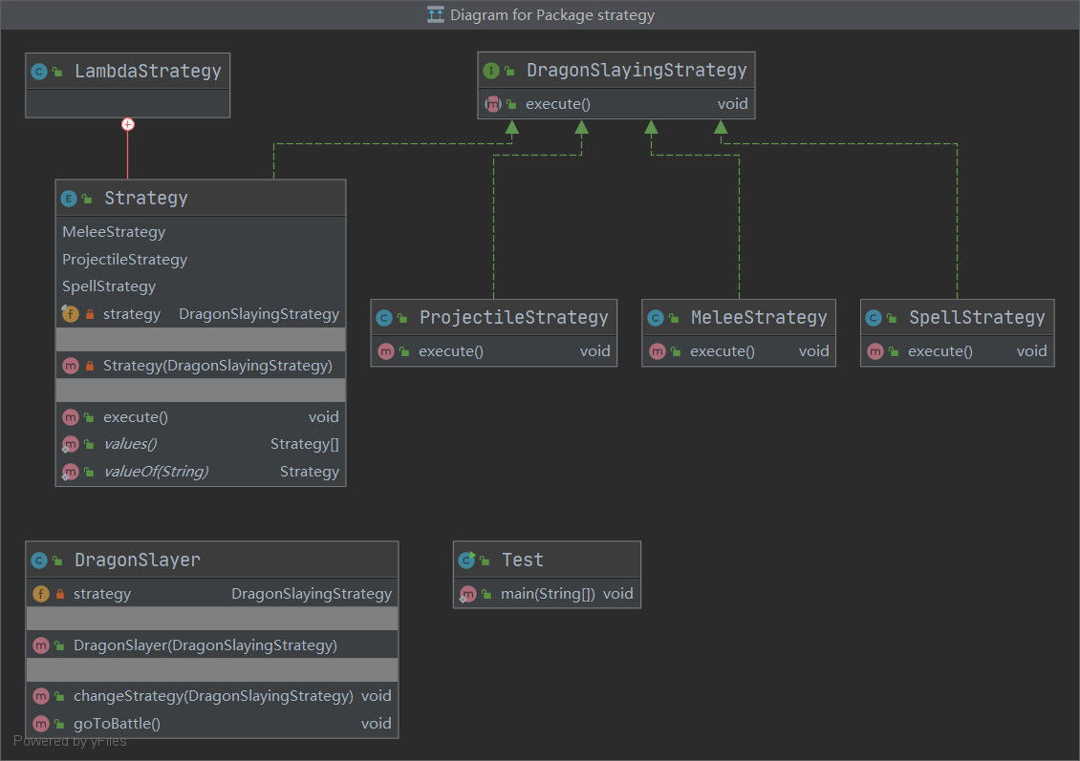Click the DragonSlayer(DragonSlayingStrategy) constructor row
Viewport: 1080px width, 761px height.
point(212,645)
